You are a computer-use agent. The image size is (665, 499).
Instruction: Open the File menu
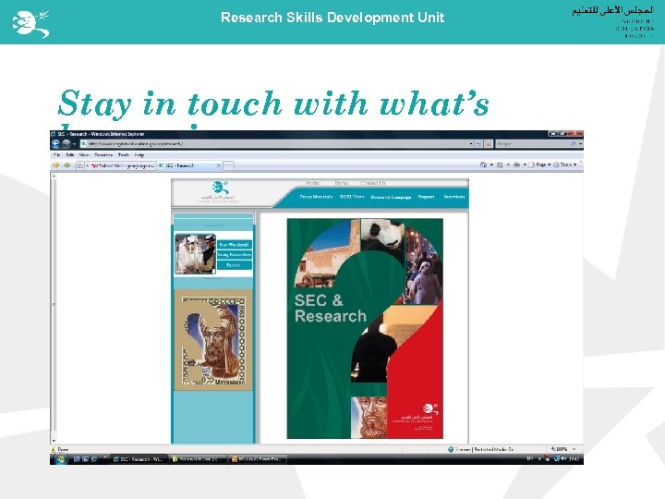tap(57, 155)
